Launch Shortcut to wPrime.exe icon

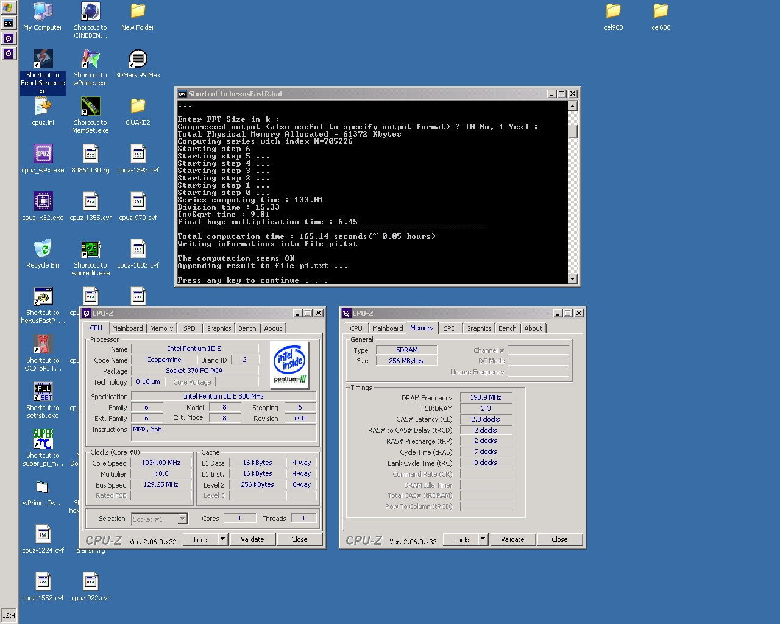(90, 68)
